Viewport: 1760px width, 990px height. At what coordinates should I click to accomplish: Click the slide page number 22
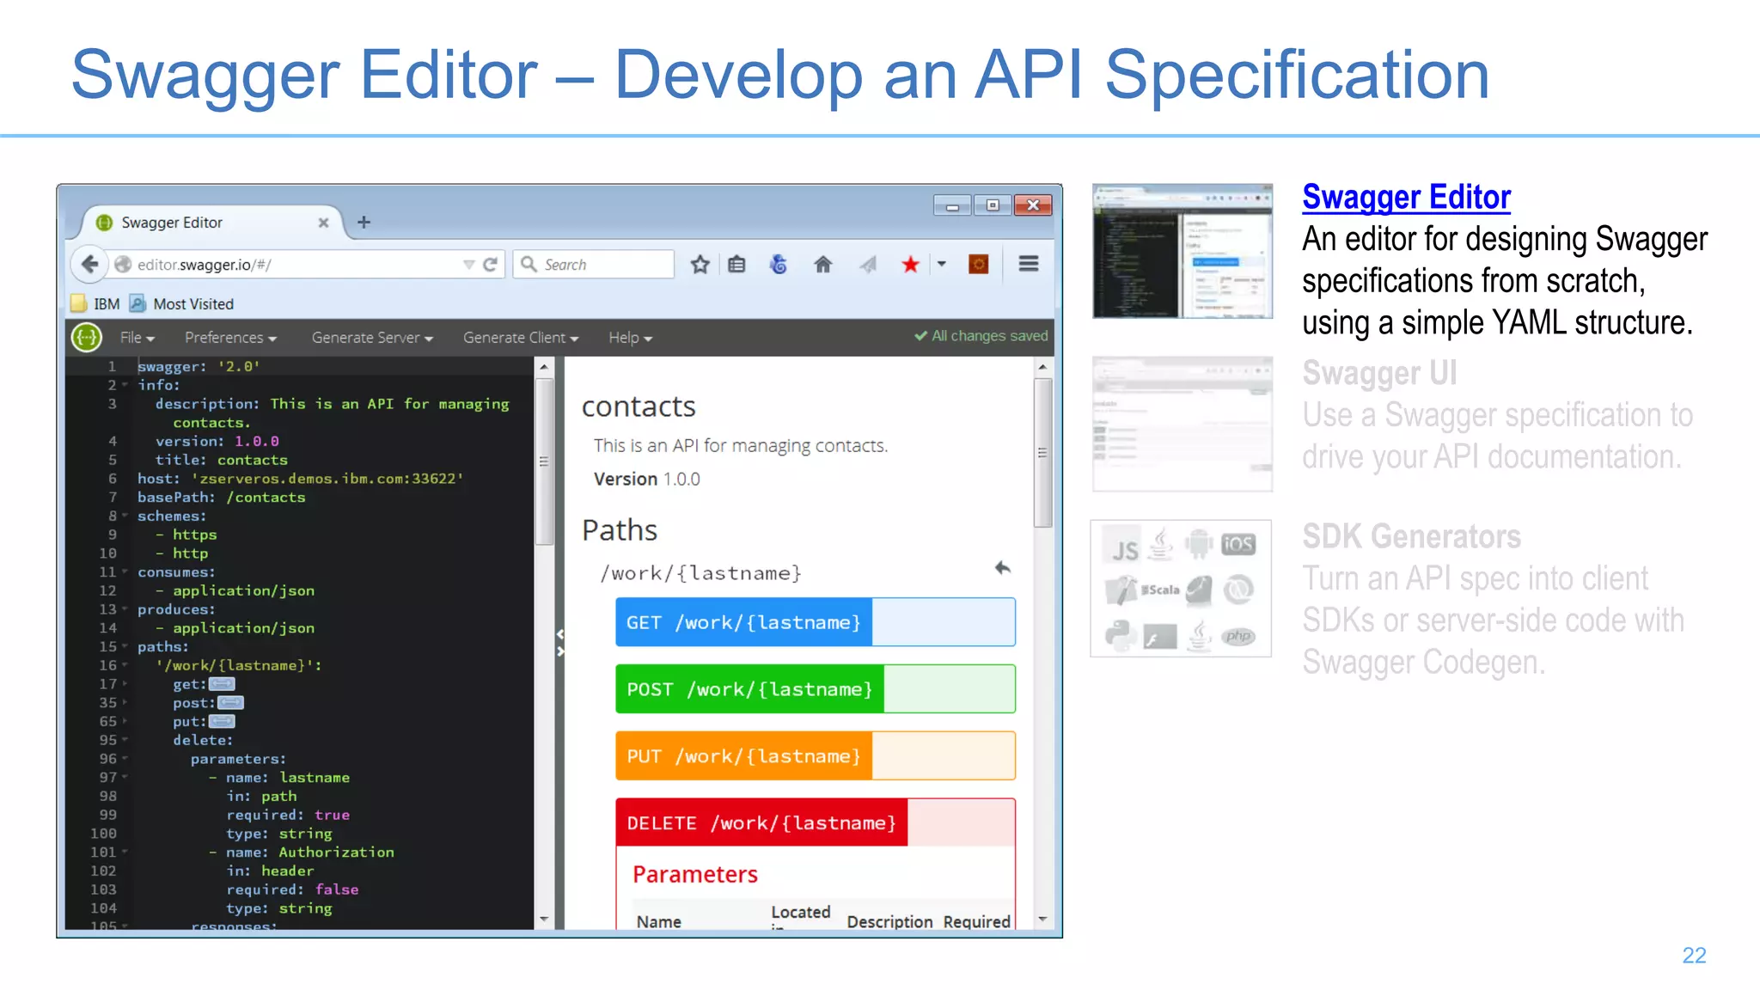click(x=1694, y=956)
